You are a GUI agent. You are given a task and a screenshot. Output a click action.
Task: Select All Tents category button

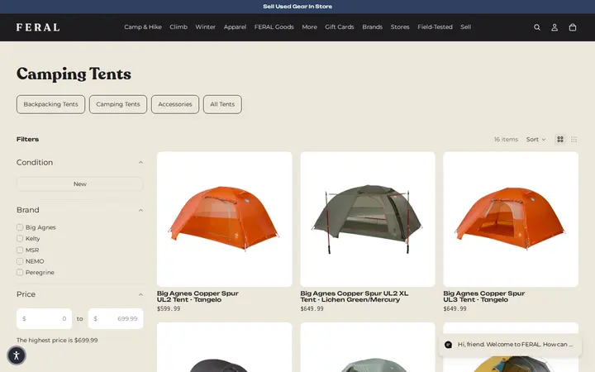(222, 104)
